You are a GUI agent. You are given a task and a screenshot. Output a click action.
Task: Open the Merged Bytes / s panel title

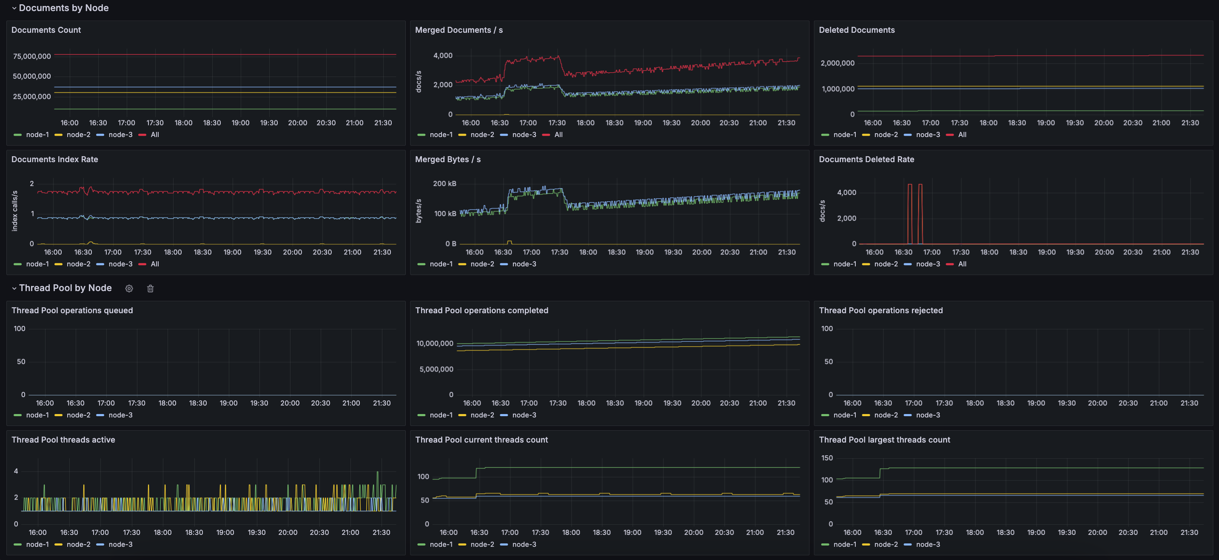[447, 160]
